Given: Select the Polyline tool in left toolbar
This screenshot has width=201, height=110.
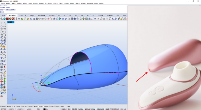Looking at the screenshot, I should (x=1, y=26).
